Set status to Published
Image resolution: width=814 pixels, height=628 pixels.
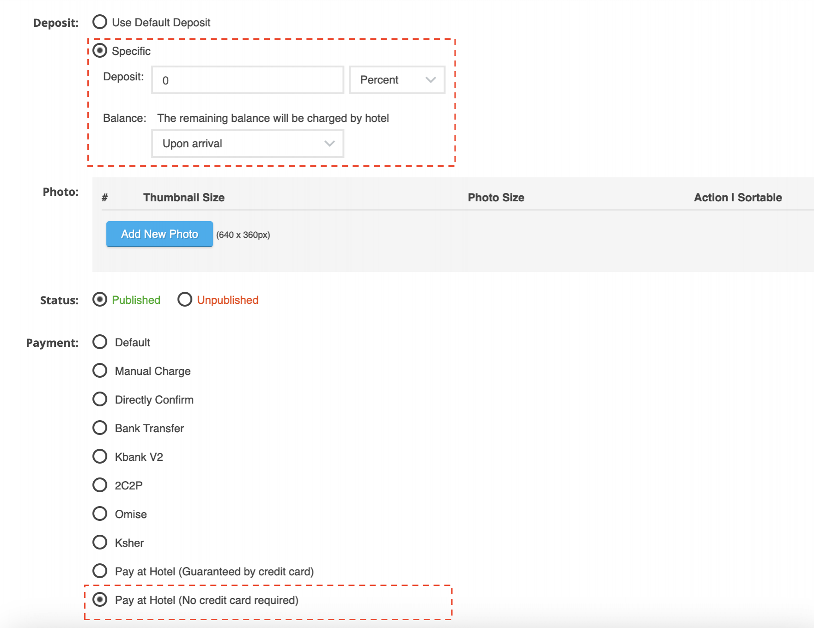[x=100, y=300]
